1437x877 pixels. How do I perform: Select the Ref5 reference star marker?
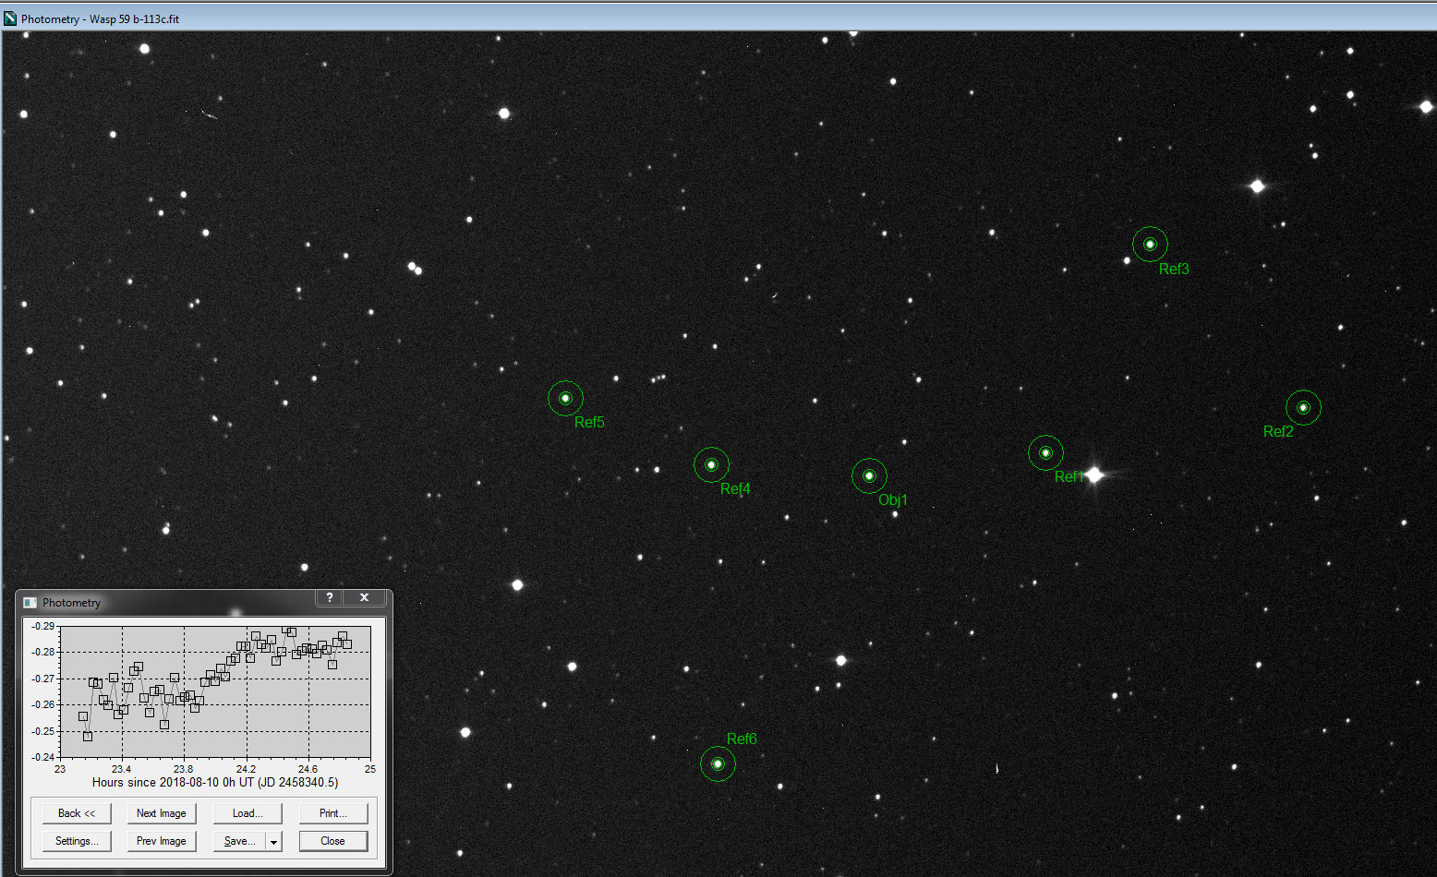[x=565, y=399]
